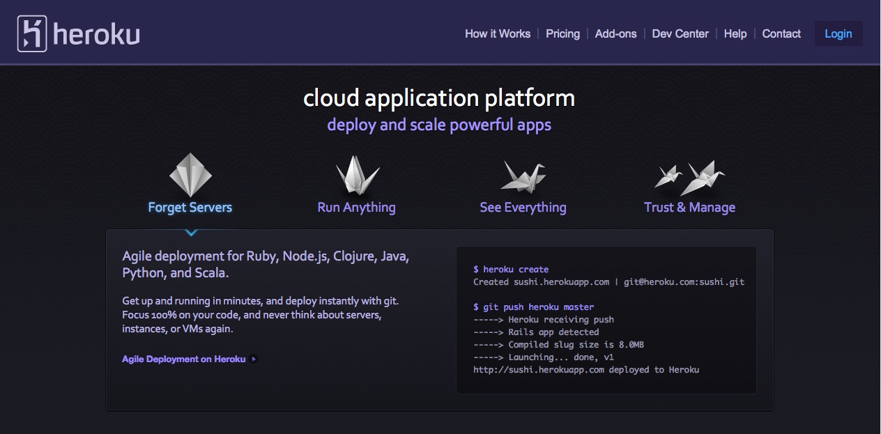The image size is (881, 434).
Task: Switch to the Forget Servers tab
Action: click(190, 207)
